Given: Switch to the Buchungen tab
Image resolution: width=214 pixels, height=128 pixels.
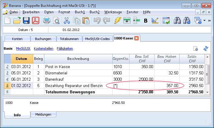Looking at the screenshot, I should [43, 39].
